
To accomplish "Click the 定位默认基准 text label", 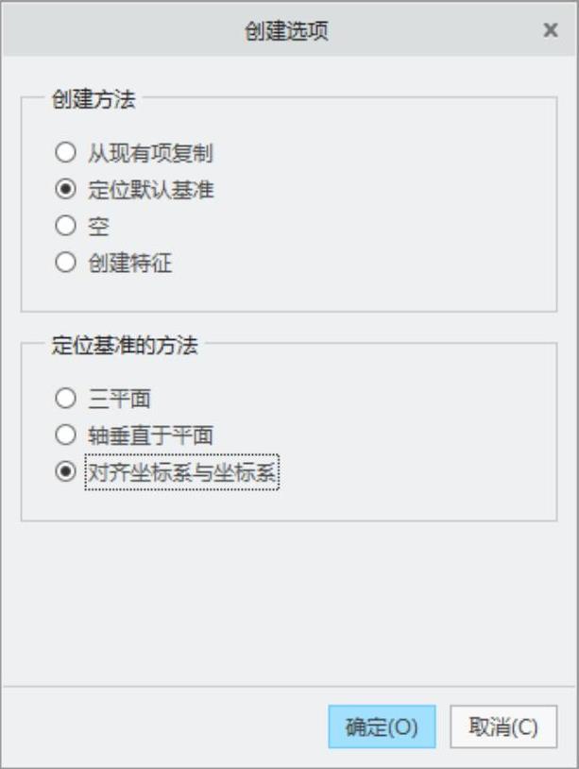I will (150, 189).
